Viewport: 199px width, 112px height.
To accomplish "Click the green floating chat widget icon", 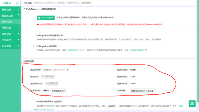I will click(x=192, y=104).
